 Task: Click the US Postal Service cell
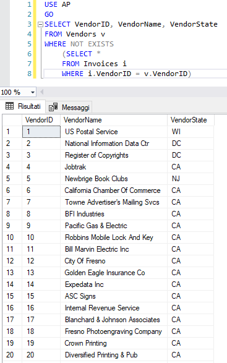pos(114,132)
